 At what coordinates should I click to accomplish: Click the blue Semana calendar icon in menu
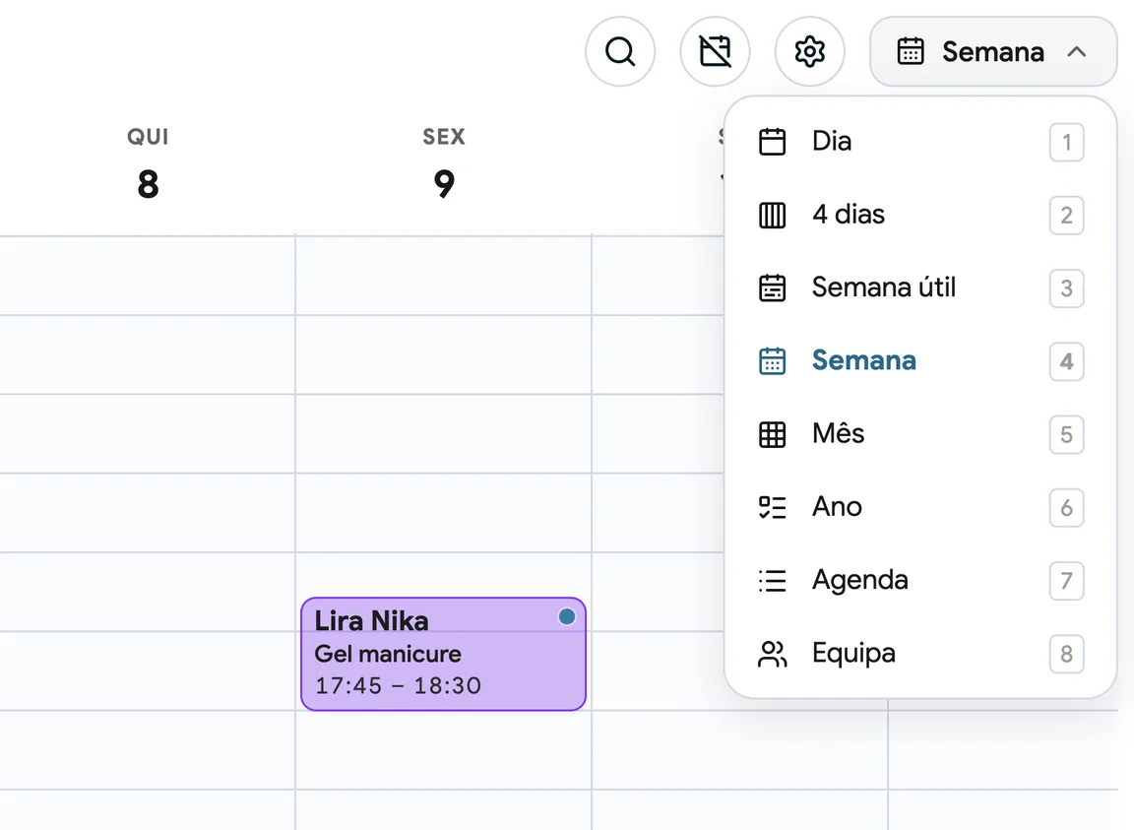(x=772, y=361)
